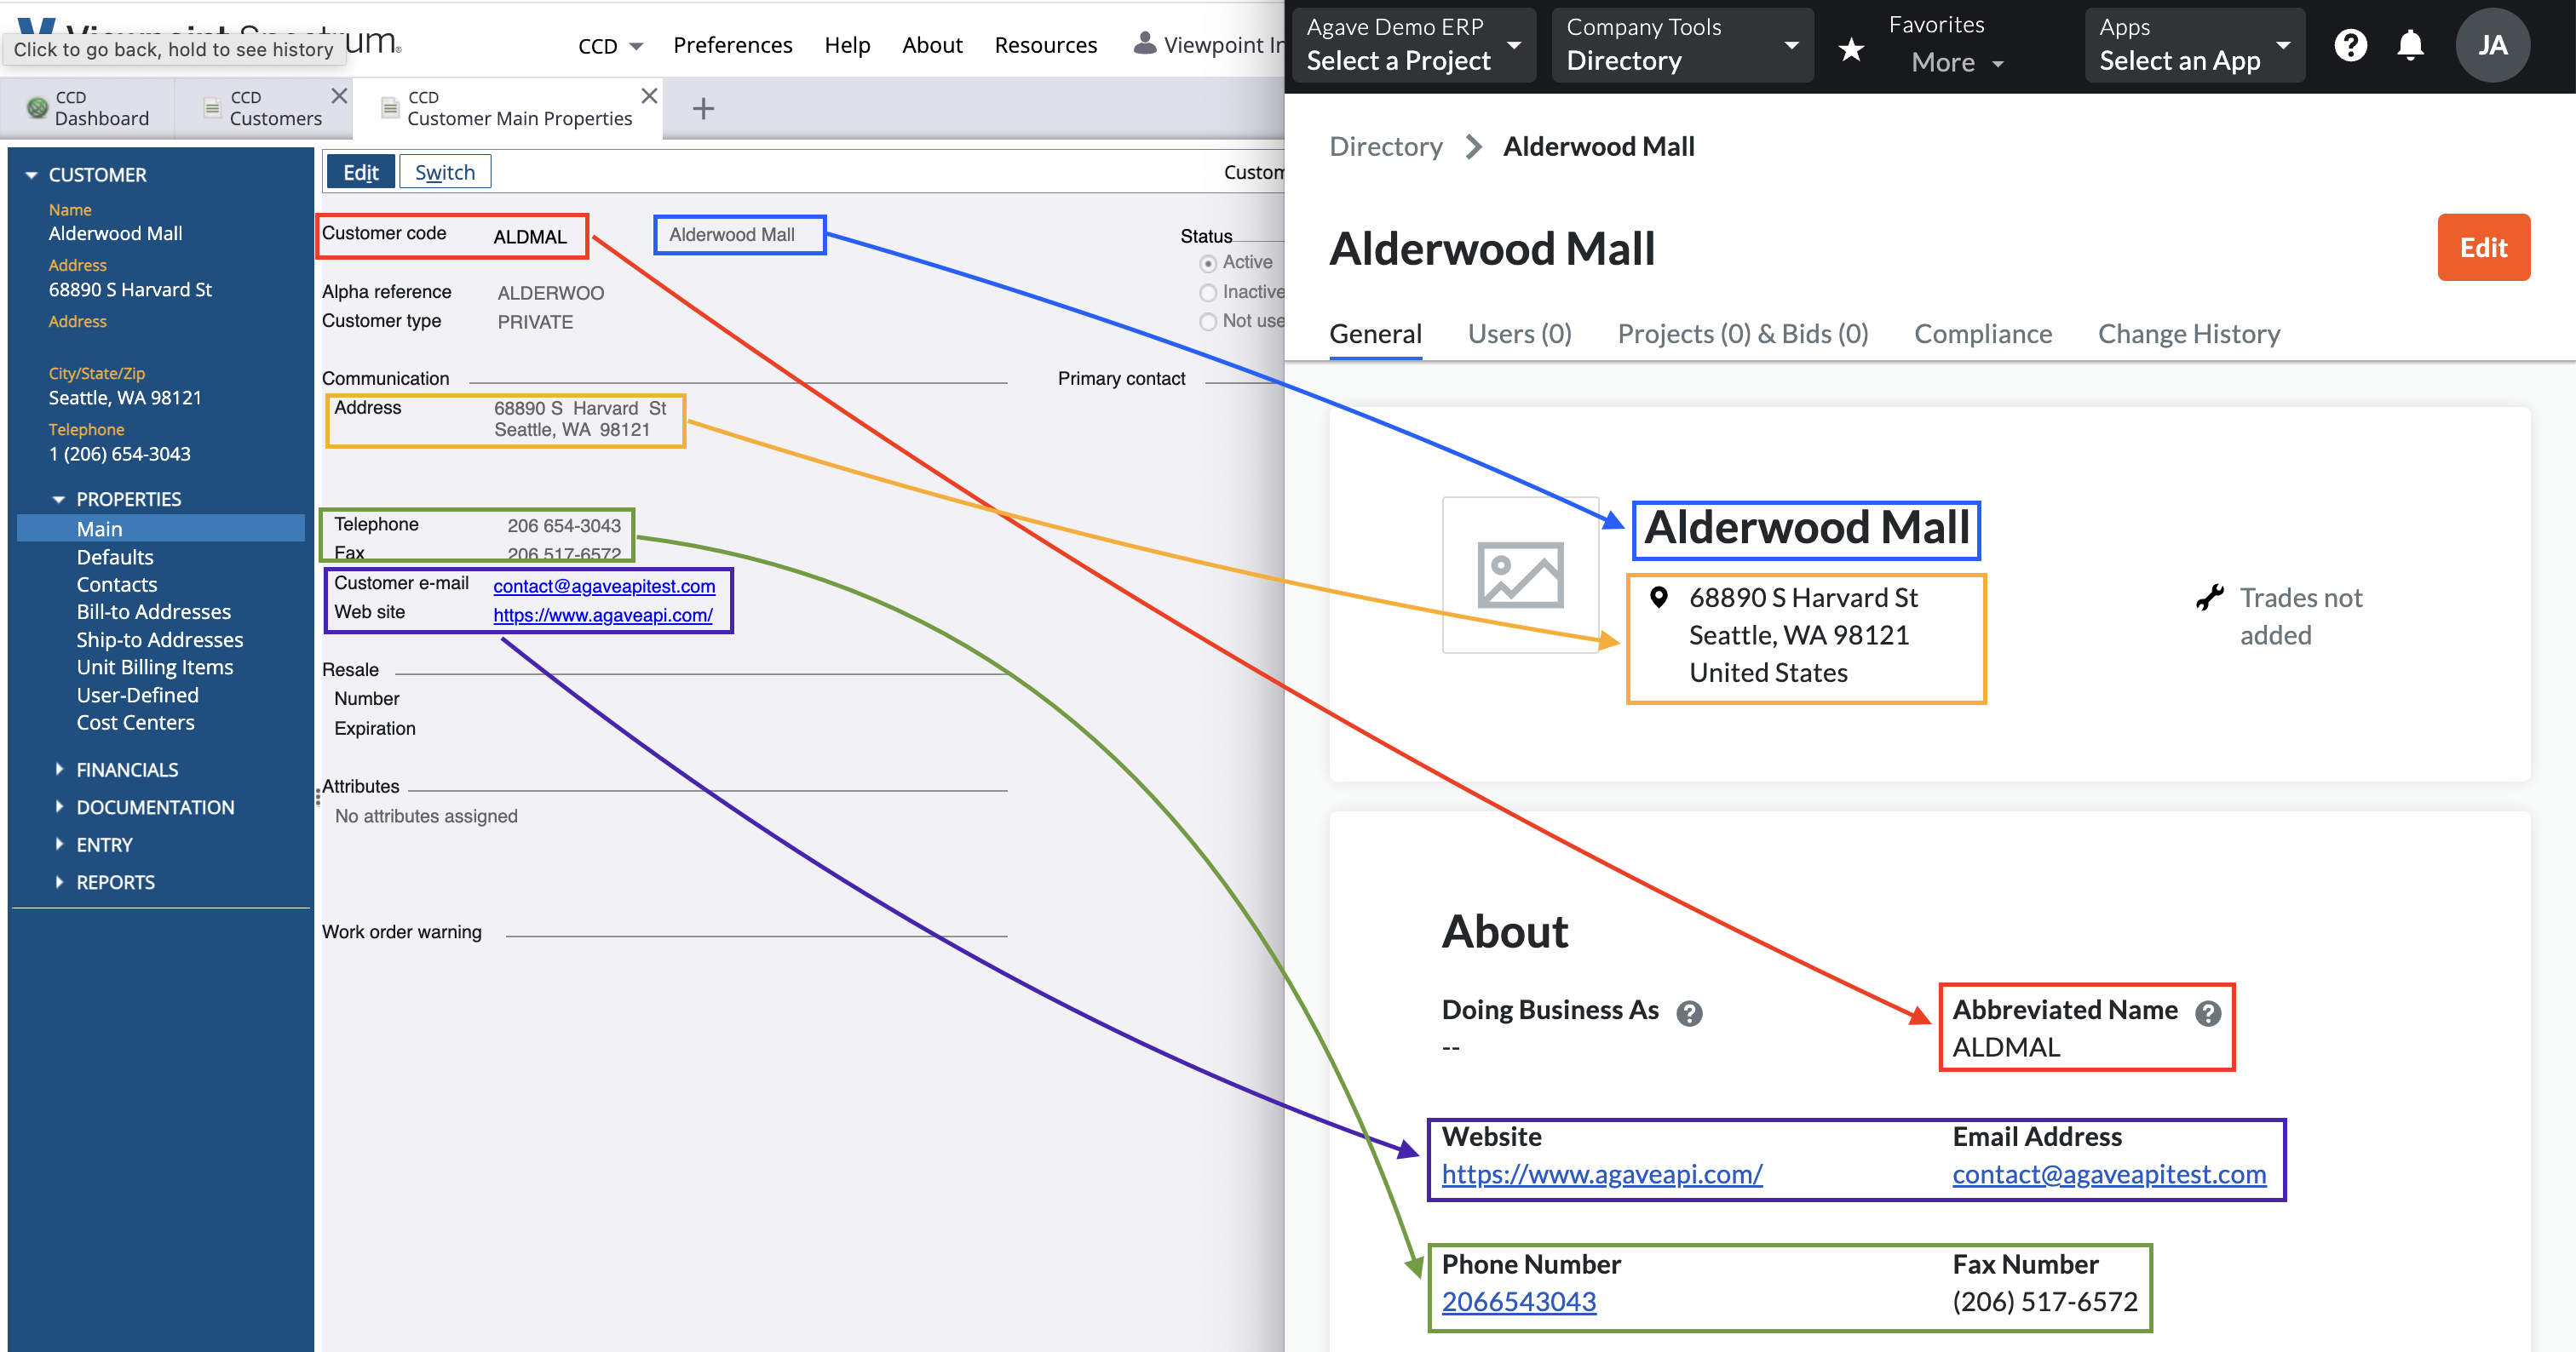Click the CCD Dashboard tab icon
Screen dimensions: 2576x1352
[x=37, y=107]
